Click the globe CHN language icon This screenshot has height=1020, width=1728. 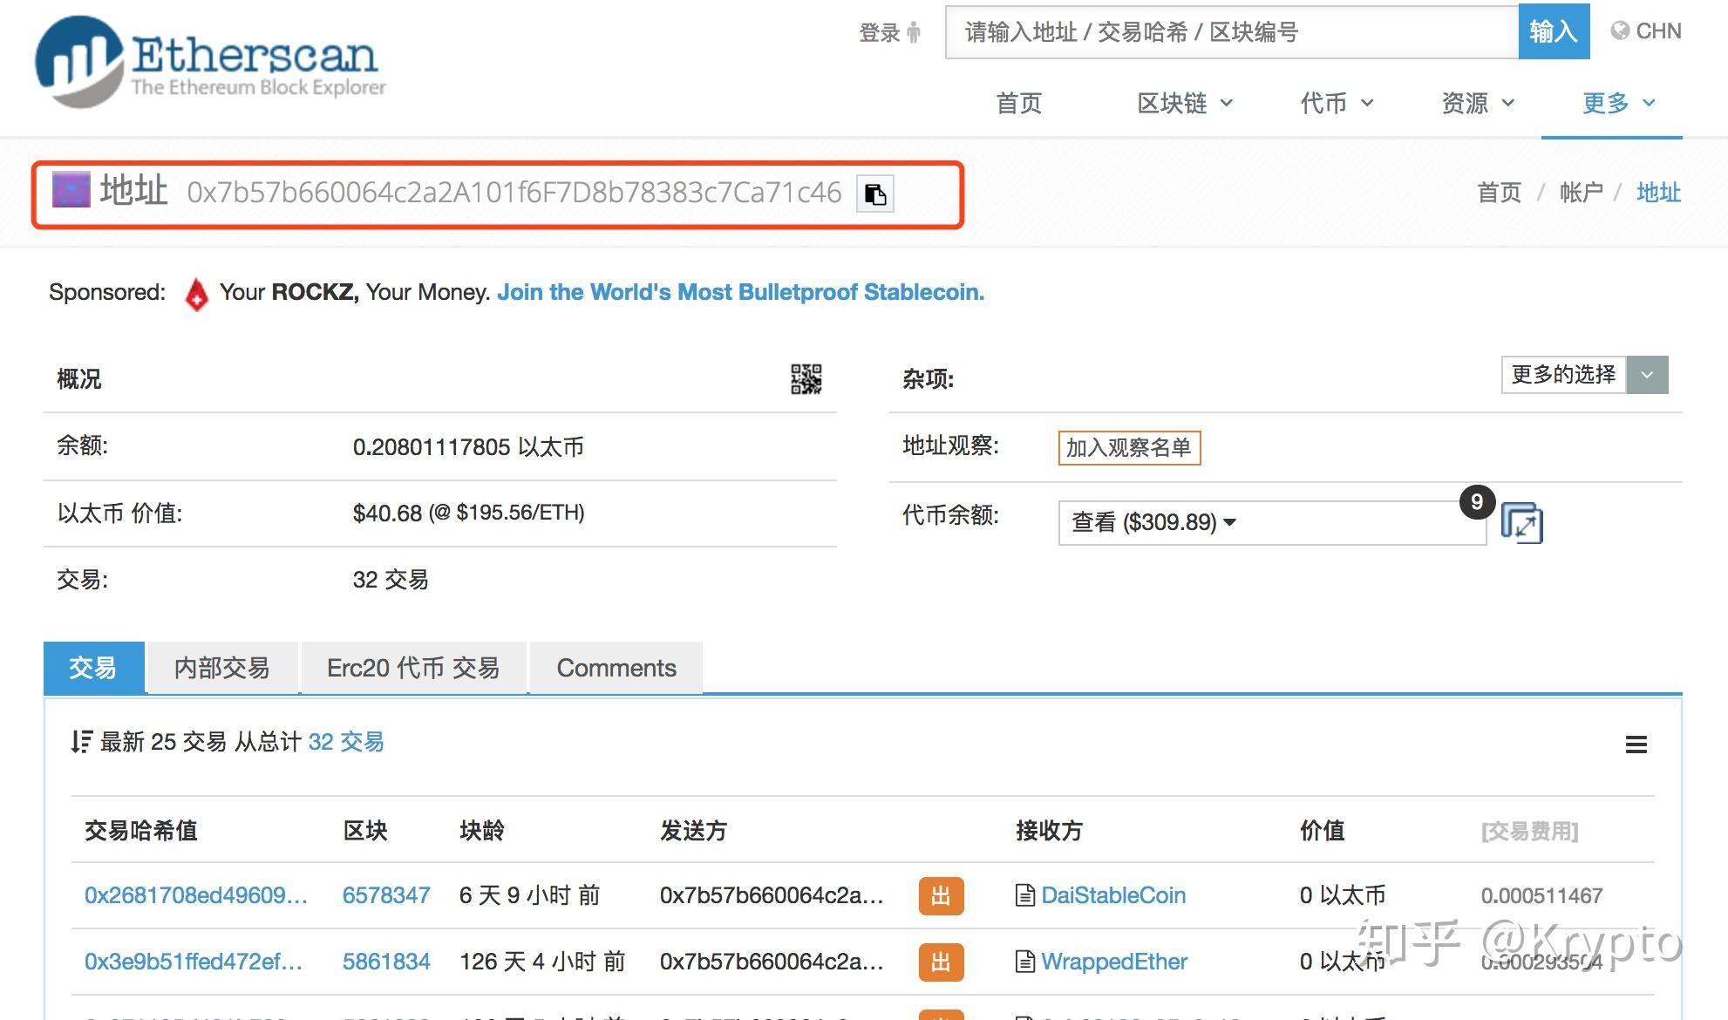1620,31
